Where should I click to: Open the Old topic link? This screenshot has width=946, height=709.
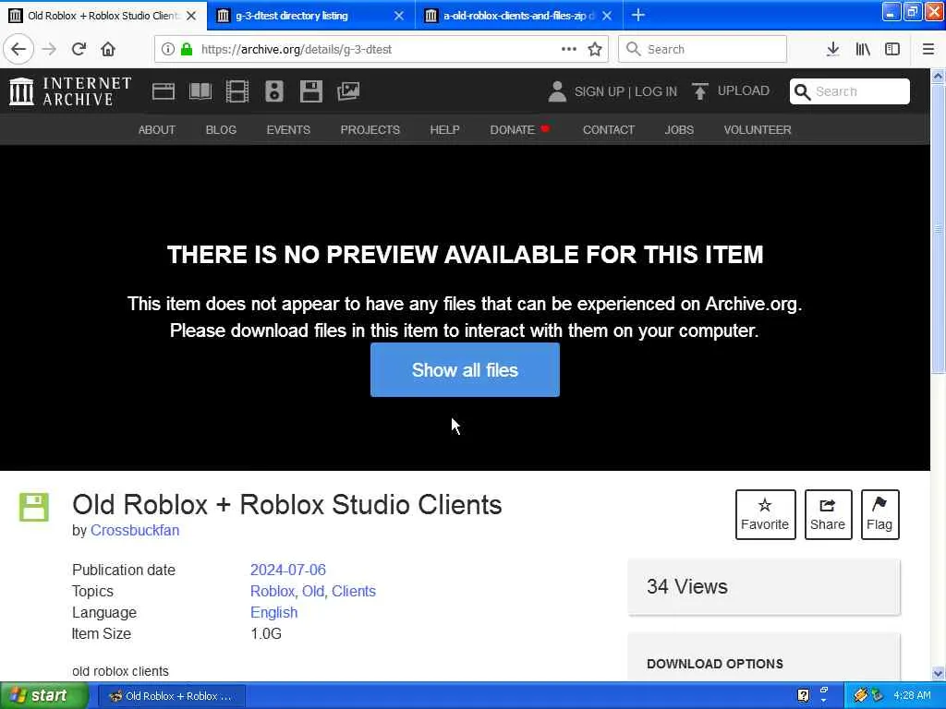(313, 591)
